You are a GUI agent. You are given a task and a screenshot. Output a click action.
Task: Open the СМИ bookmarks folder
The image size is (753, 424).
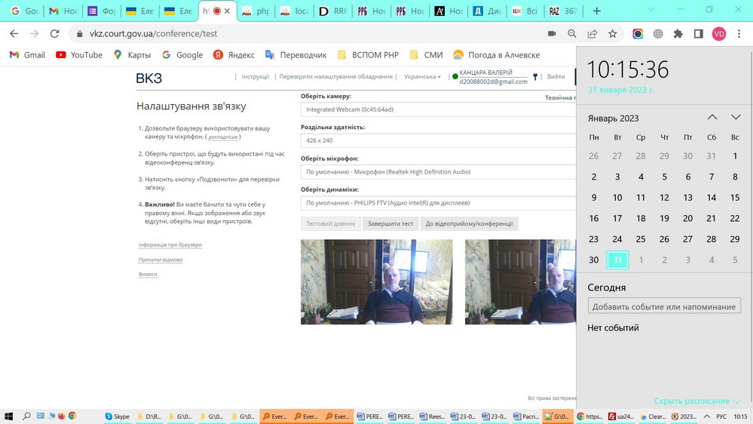pos(427,55)
